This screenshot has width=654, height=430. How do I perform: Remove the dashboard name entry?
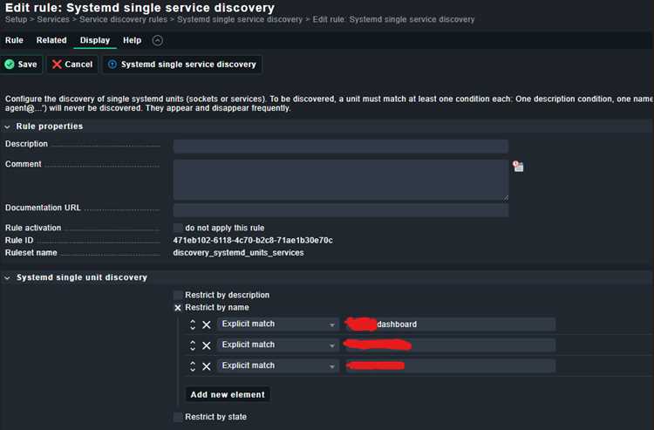pos(207,324)
